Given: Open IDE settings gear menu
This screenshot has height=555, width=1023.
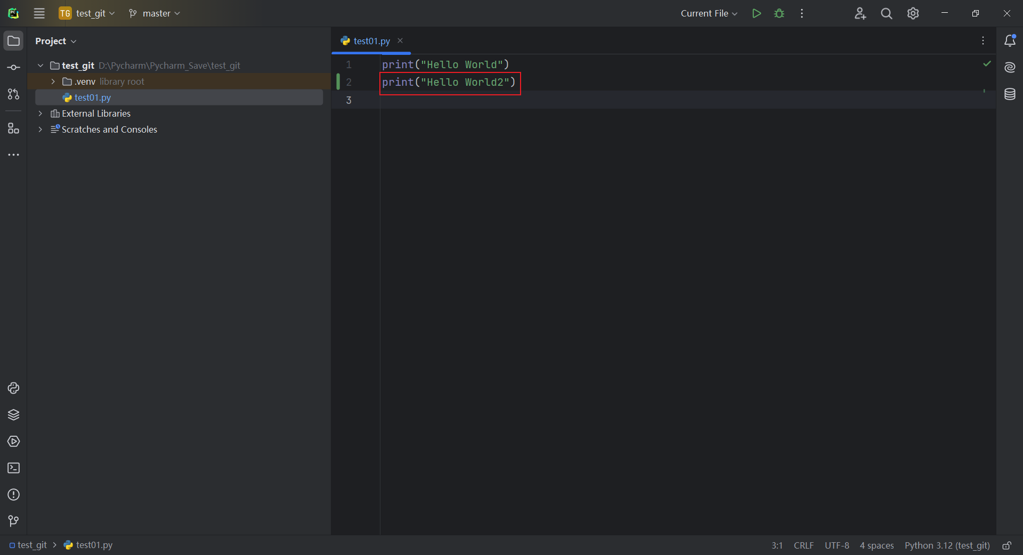Looking at the screenshot, I should click(913, 13).
